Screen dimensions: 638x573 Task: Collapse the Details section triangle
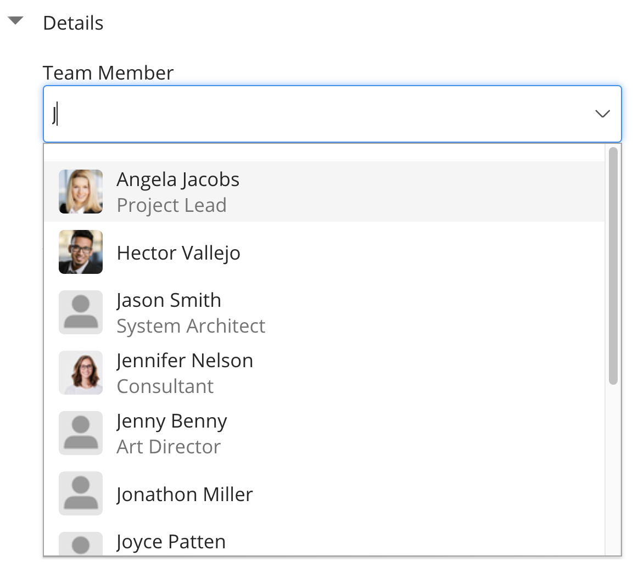tap(15, 21)
